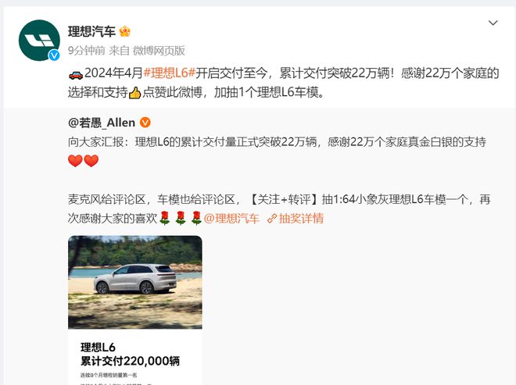
Task: Open the 累计交付220,000辆 image caption card
Action: point(135,357)
